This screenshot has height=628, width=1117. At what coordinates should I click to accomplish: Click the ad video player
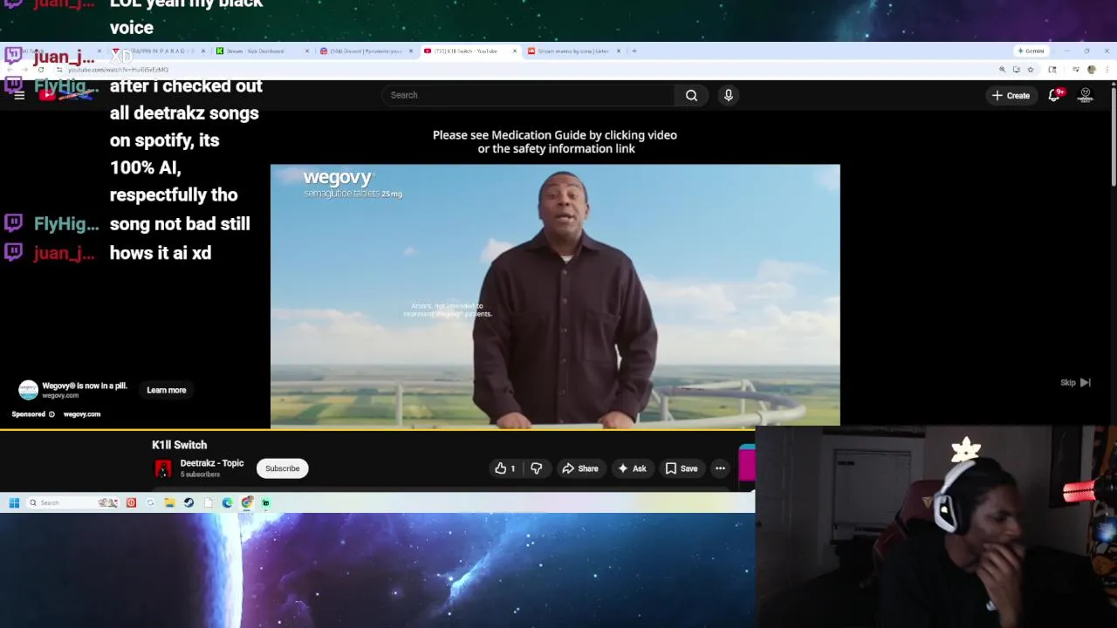[555, 295]
